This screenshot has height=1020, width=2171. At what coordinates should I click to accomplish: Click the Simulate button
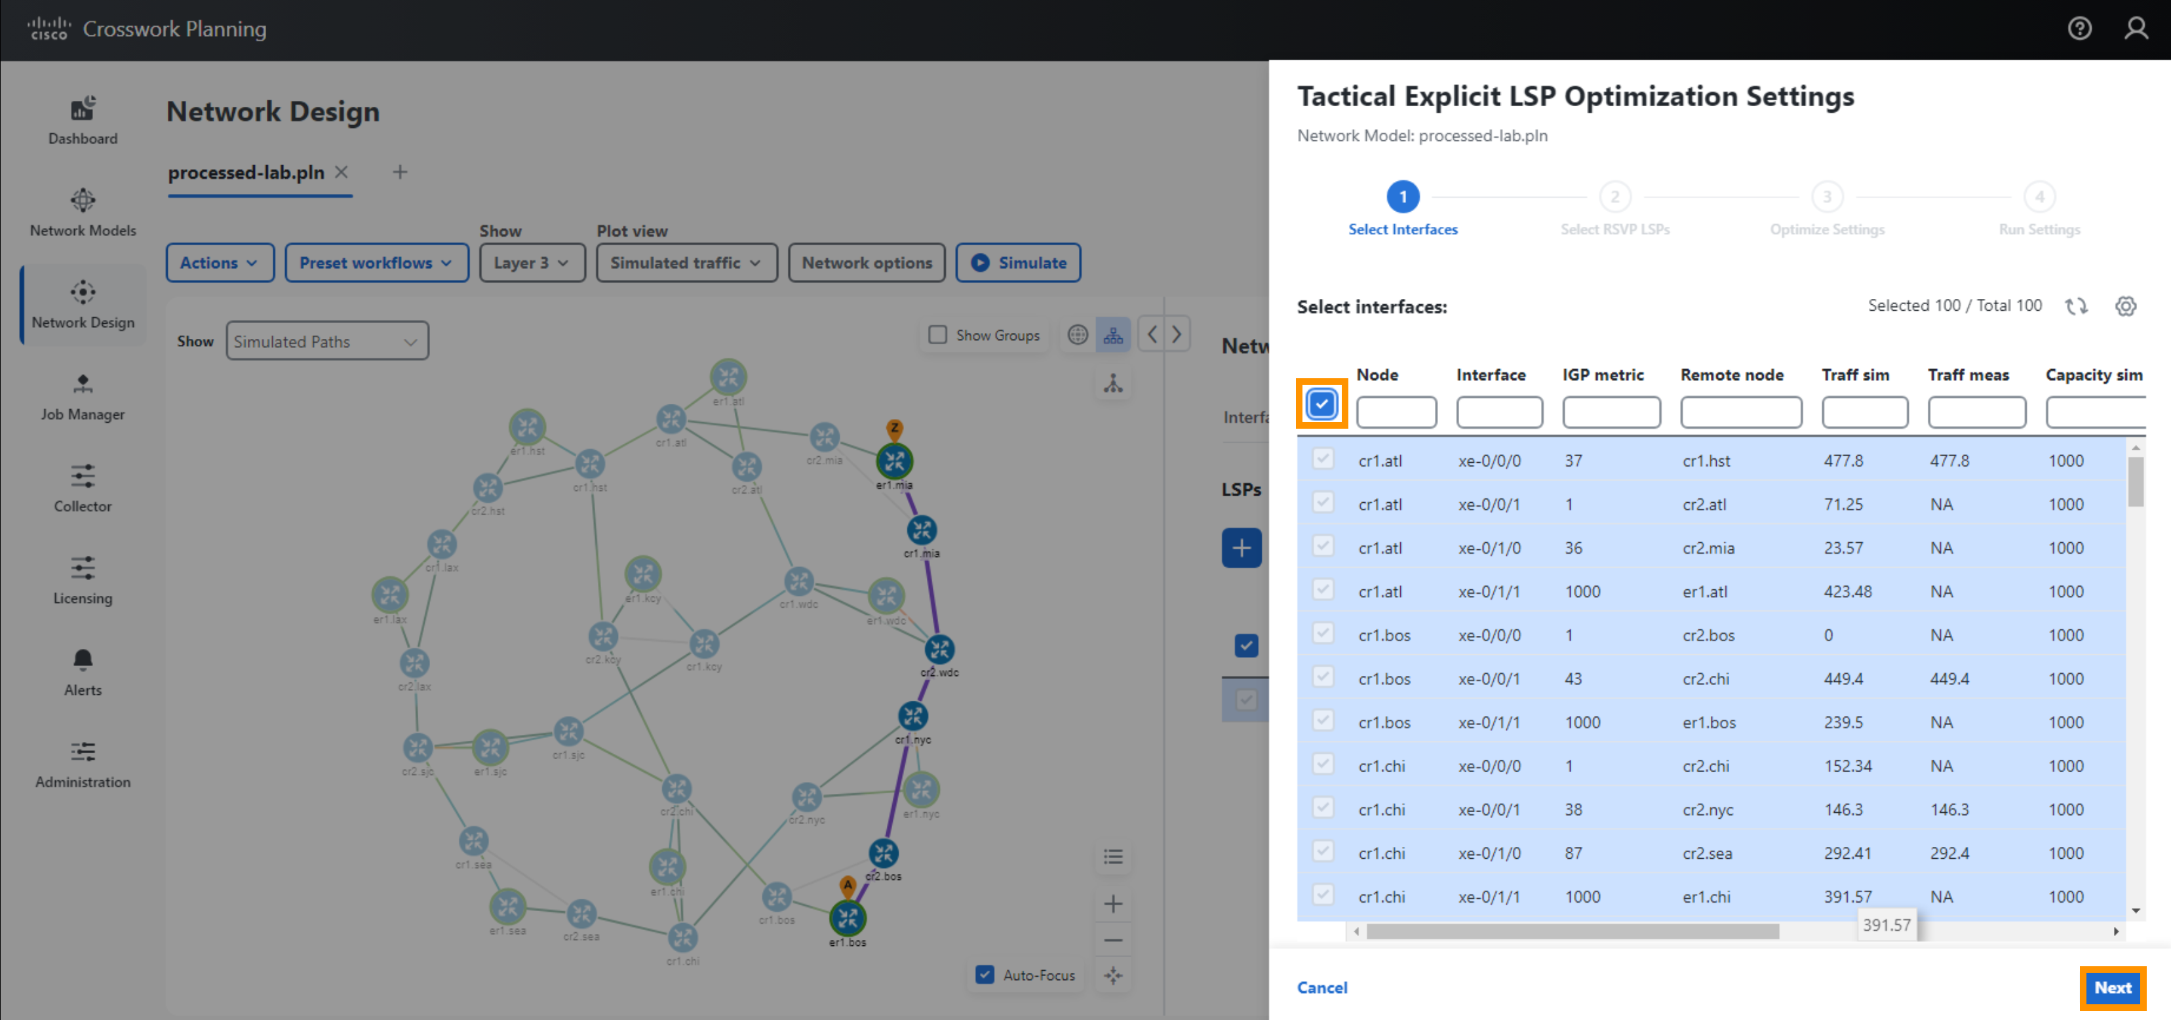1017,262
